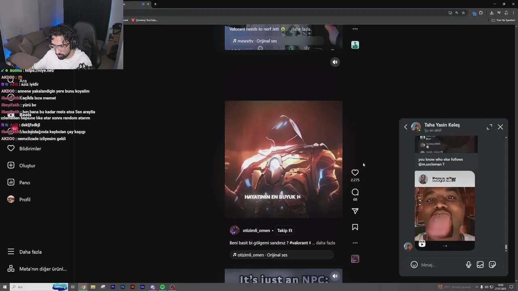Show hidden system tray icons
The height and width of the screenshot is (291, 518).
coord(477,287)
